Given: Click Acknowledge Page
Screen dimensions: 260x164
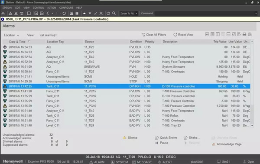Looking at the screenshot, I should coord(227,144).
